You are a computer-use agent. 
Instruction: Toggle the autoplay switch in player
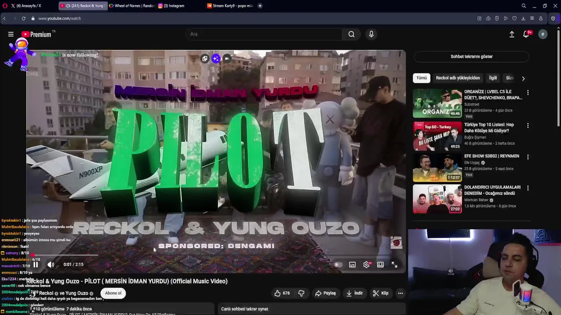pyautogui.click(x=337, y=265)
